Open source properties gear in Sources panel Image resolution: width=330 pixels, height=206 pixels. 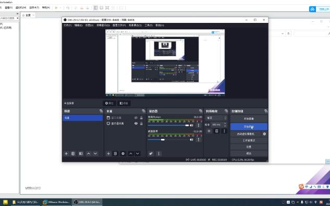tap(123, 153)
